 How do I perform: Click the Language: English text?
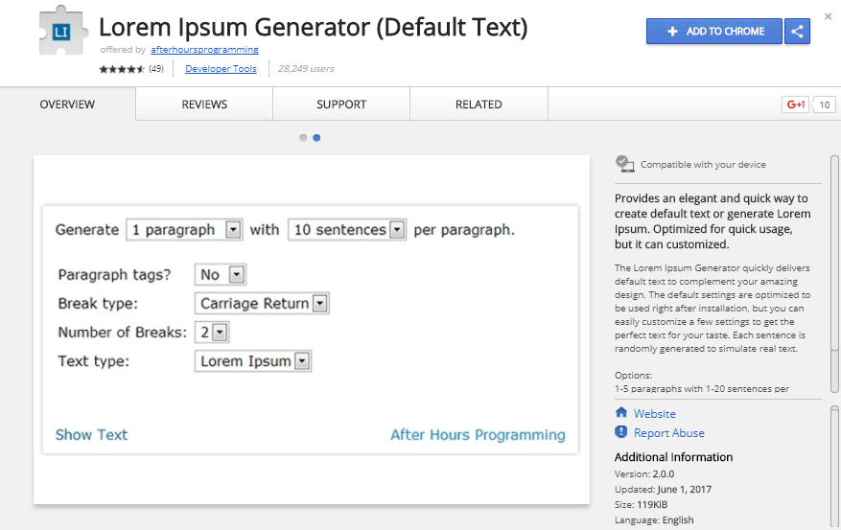pyautogui.click(x=654, y=519)
